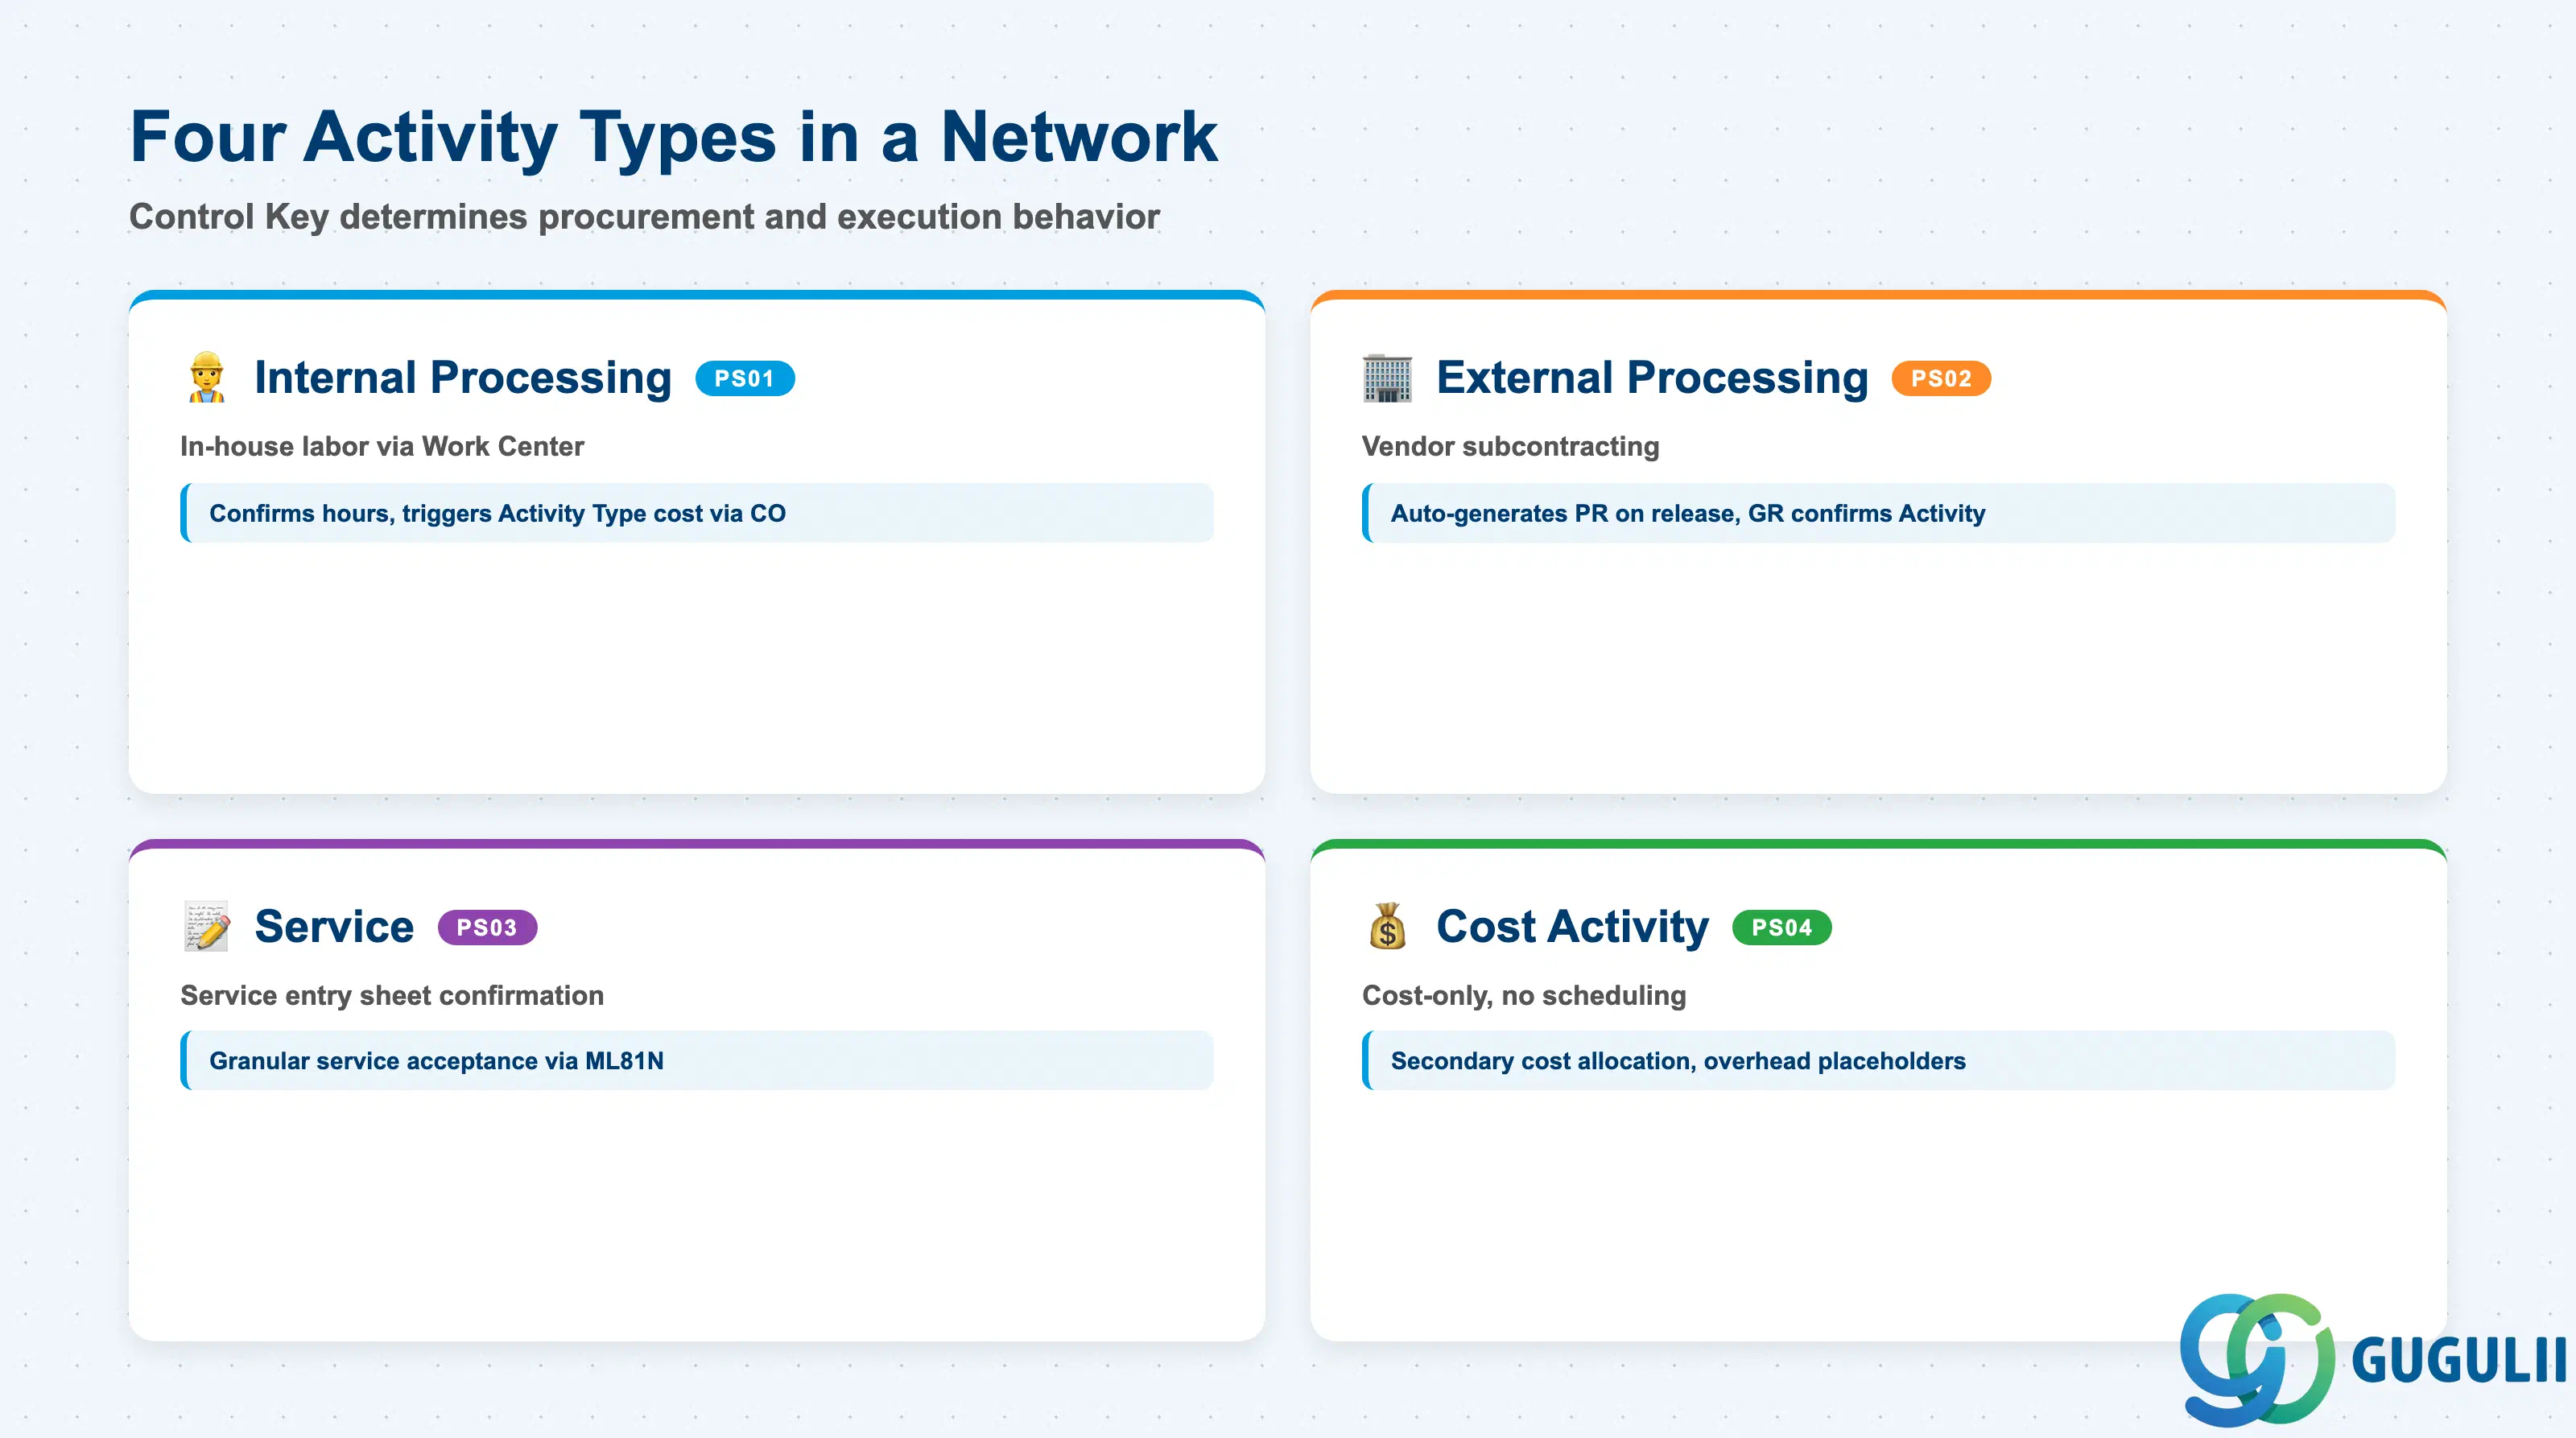The image size is (2576, 1438).
Task: Click the money bag icon beside Cost Activity
Action: tap(1388, 926)
